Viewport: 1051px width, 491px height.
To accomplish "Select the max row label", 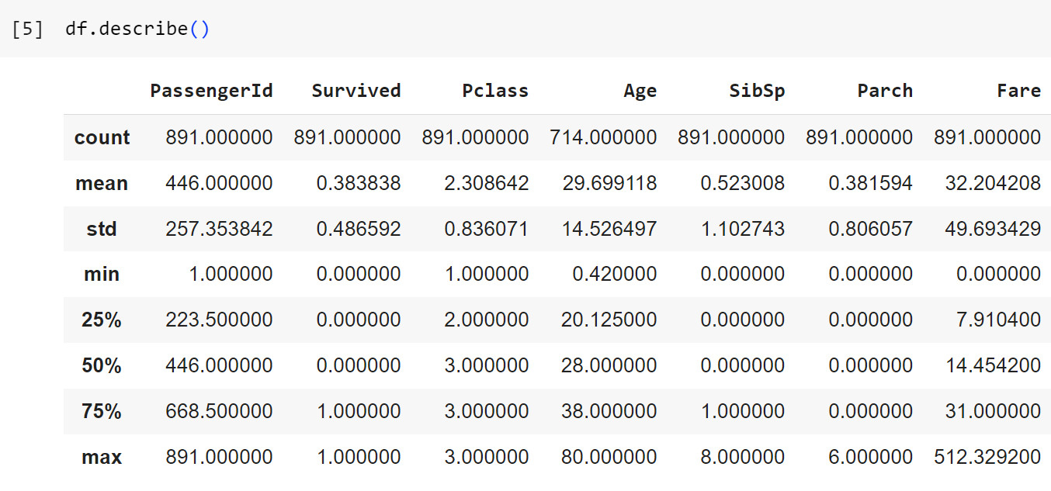I will pyautogui.click(x=102, y=457).
